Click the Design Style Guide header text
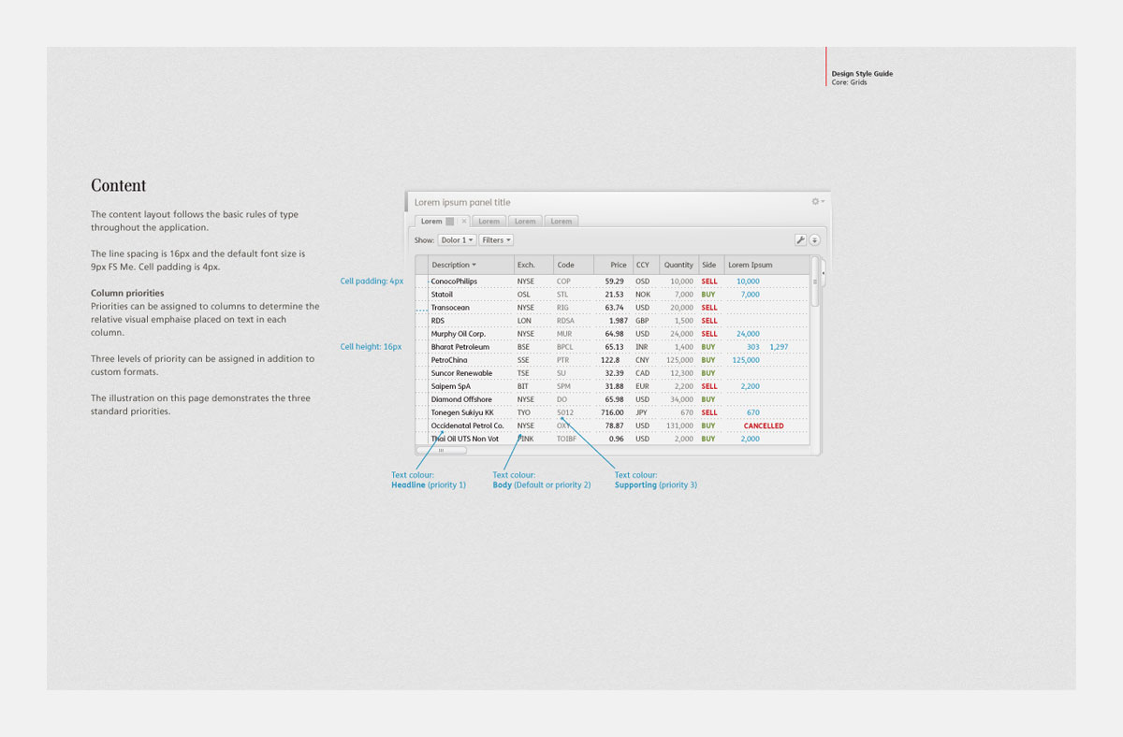1123x737 pixels. pos(862,74)
